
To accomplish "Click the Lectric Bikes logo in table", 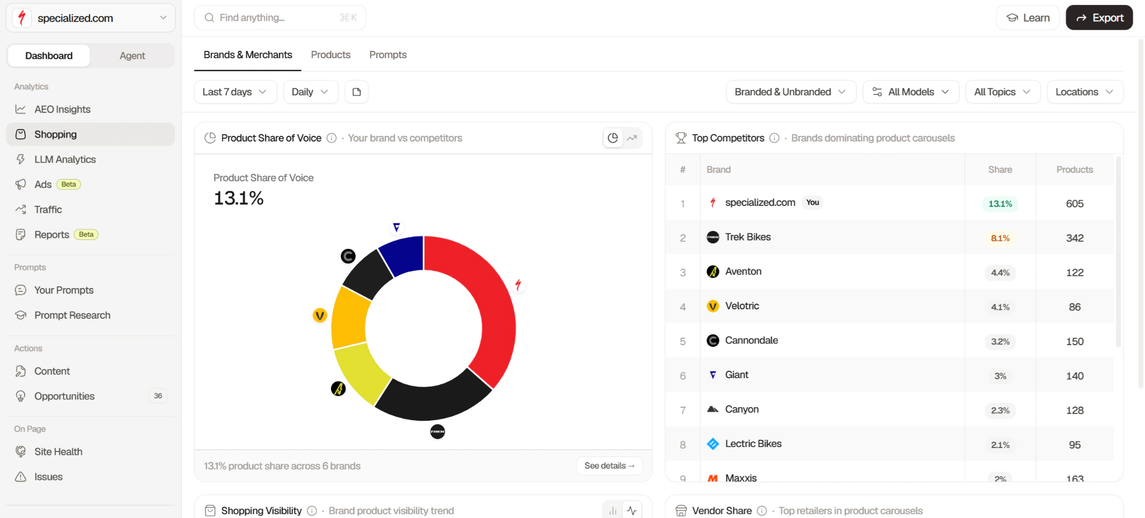I will click(713, 444).
